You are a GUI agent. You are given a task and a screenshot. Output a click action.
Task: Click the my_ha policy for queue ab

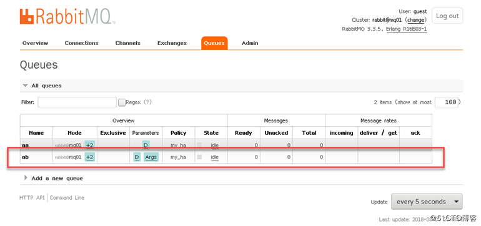click(179, 157)
